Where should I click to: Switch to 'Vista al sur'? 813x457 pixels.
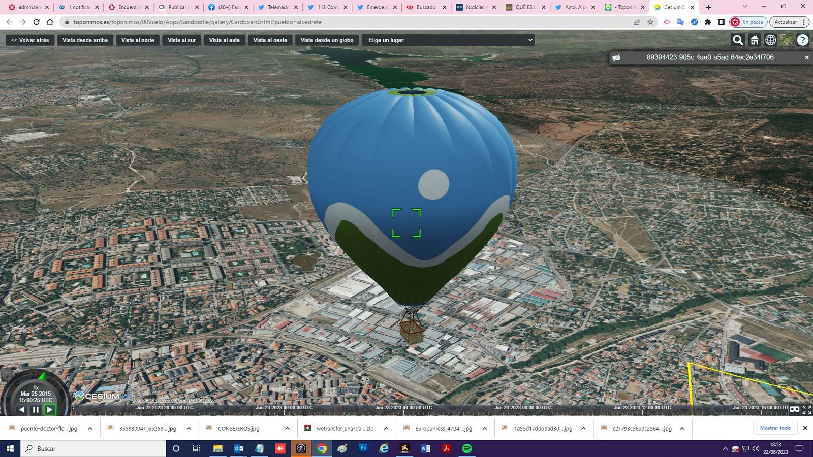[x=181, y=40]
